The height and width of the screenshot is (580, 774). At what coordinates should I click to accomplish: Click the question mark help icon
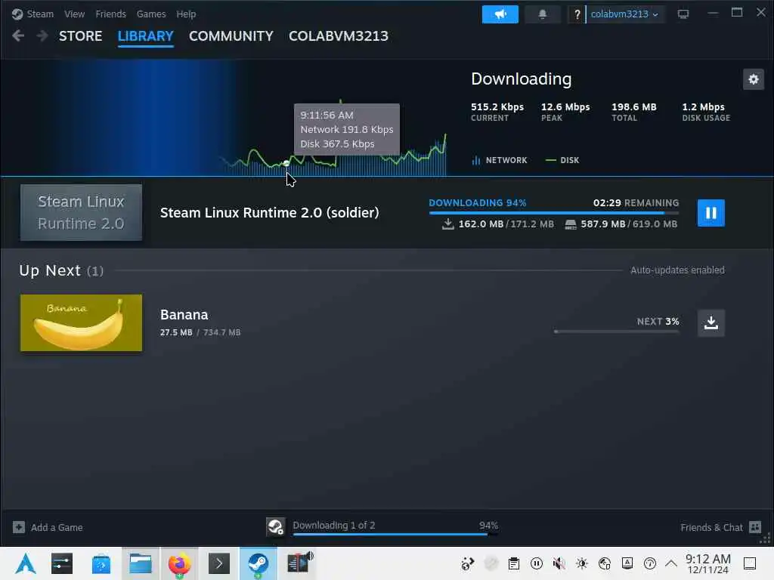(577, 14)
